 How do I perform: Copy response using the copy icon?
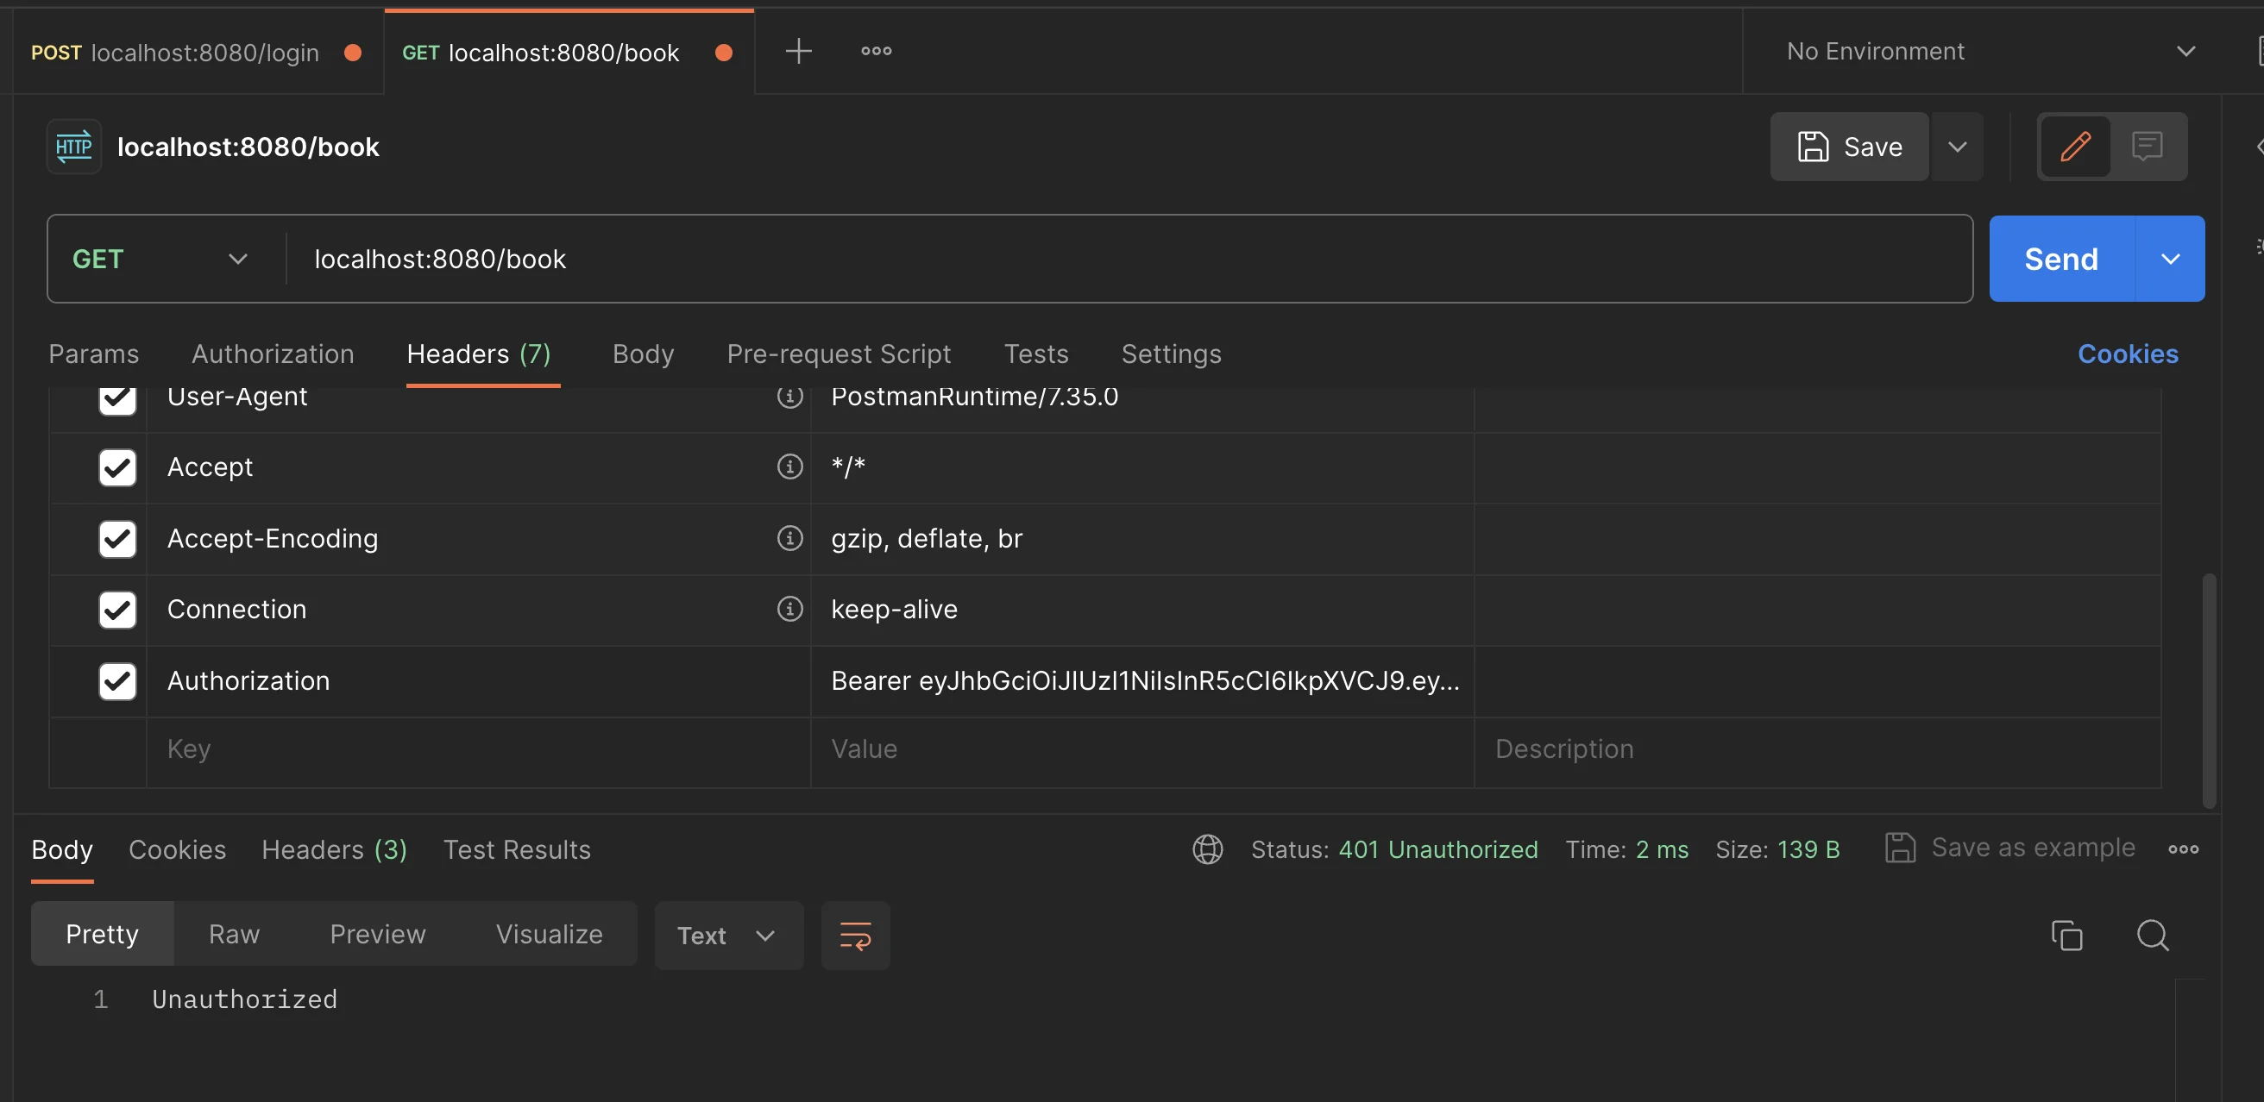click(x=2066, y=936)
